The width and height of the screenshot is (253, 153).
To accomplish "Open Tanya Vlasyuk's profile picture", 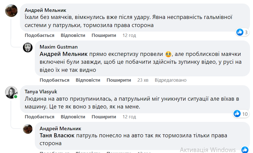I will [x=11, y=92].
